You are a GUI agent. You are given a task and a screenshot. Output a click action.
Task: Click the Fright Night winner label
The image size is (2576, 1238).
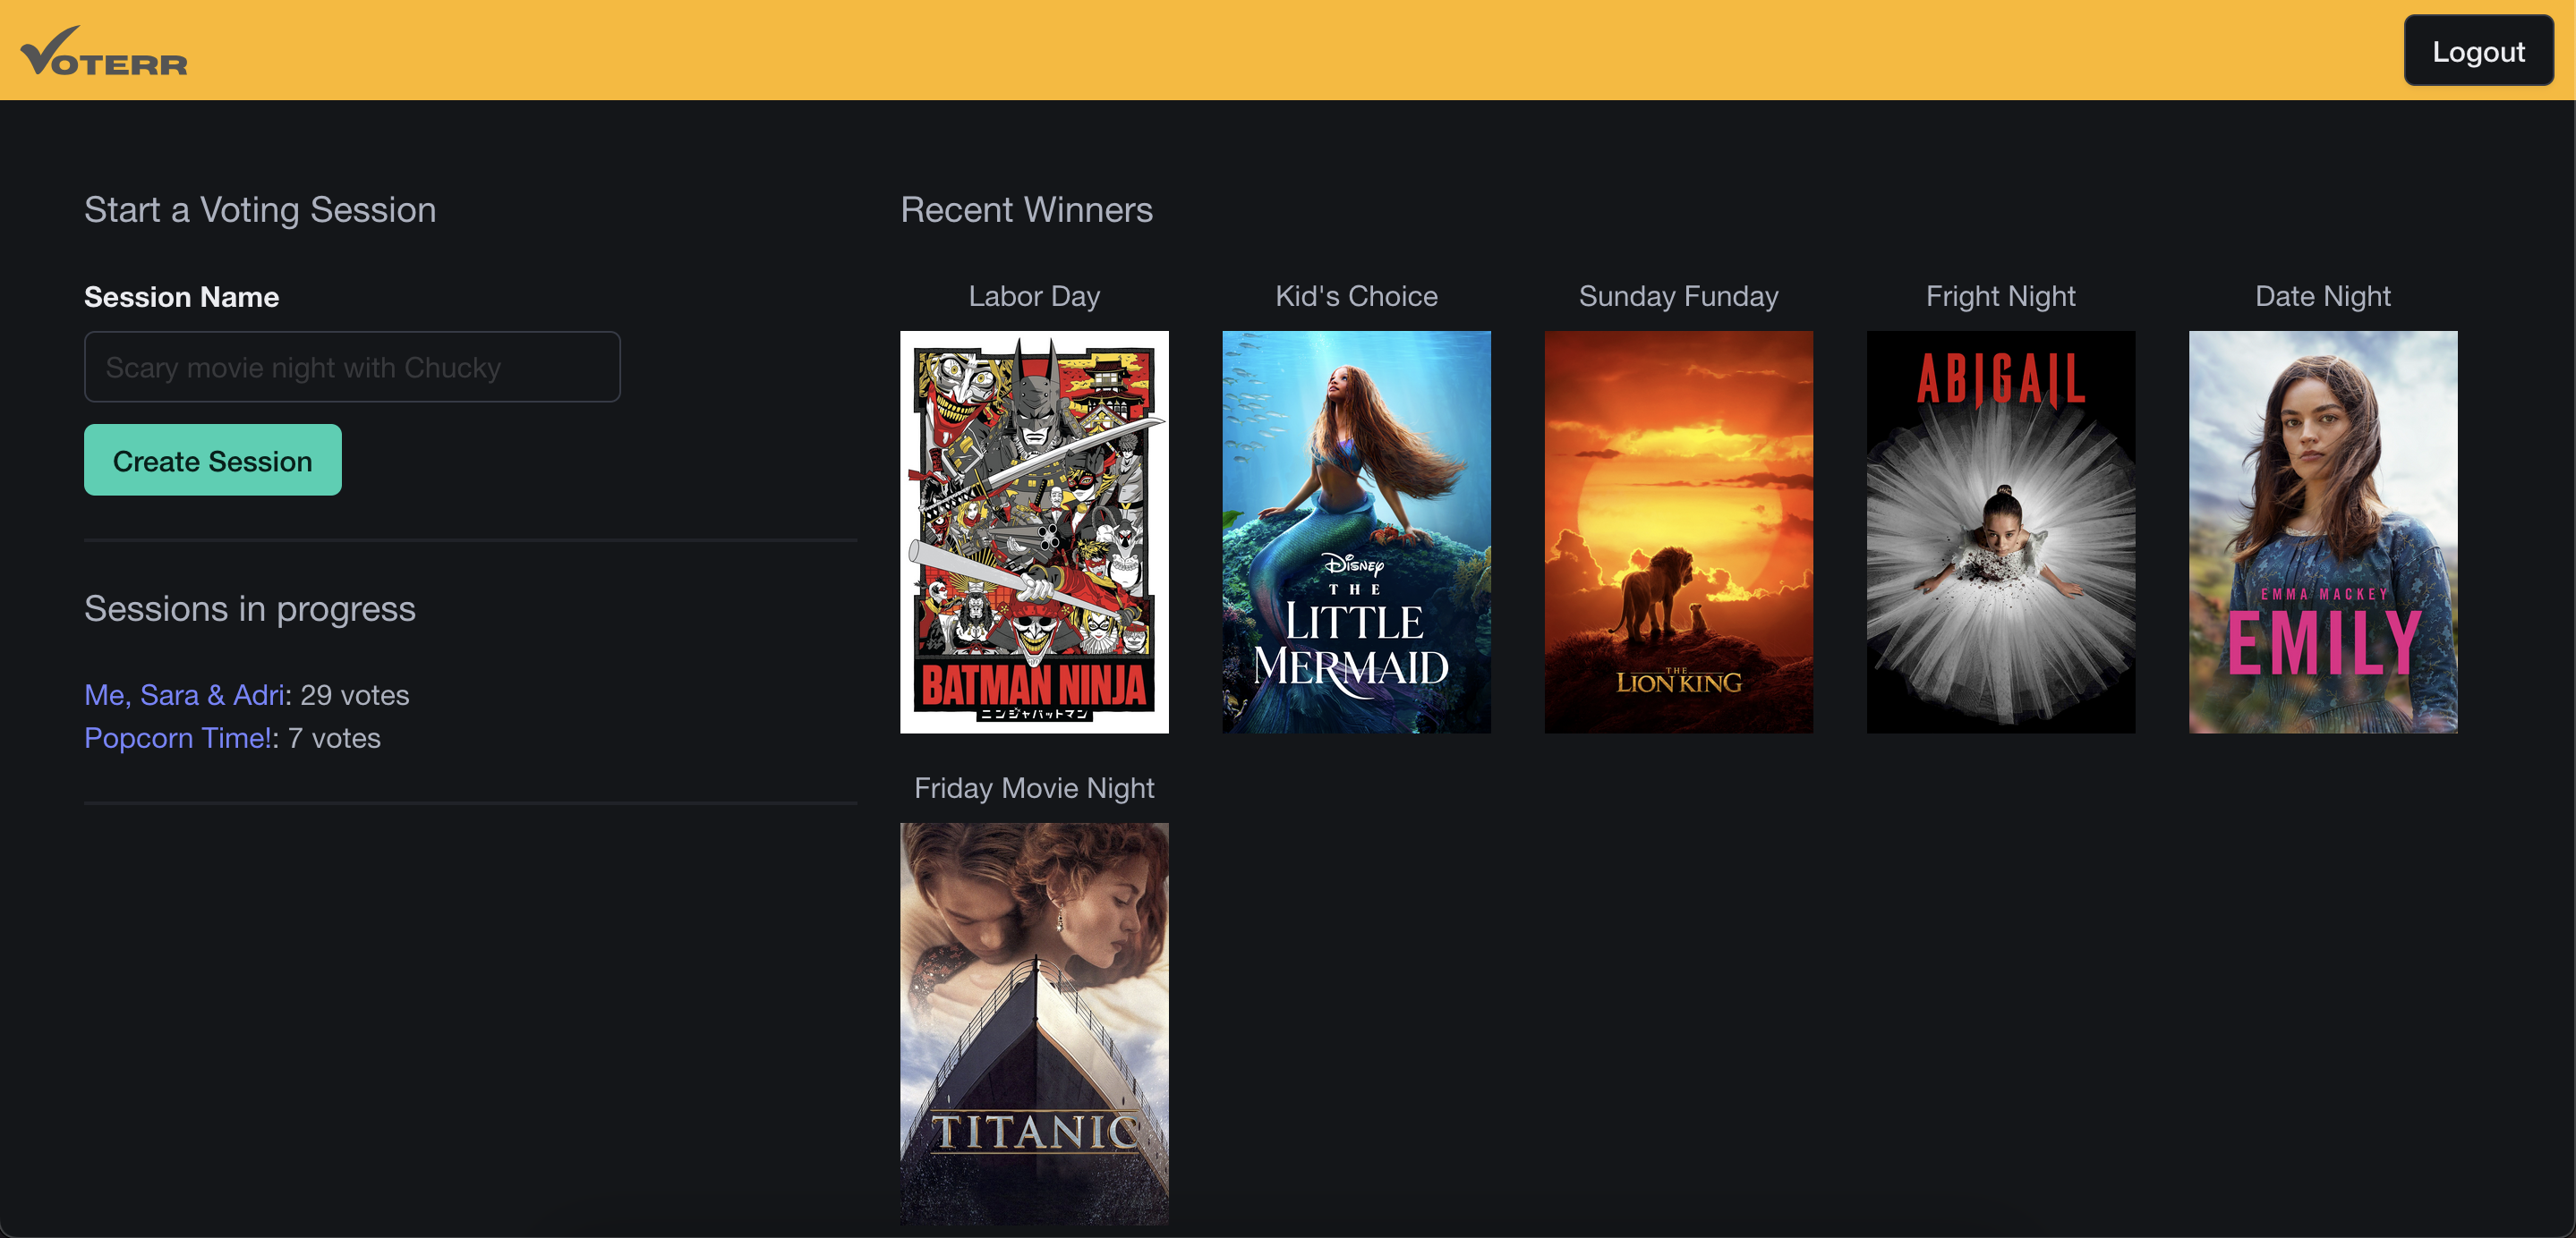(x=2001, y=297)
